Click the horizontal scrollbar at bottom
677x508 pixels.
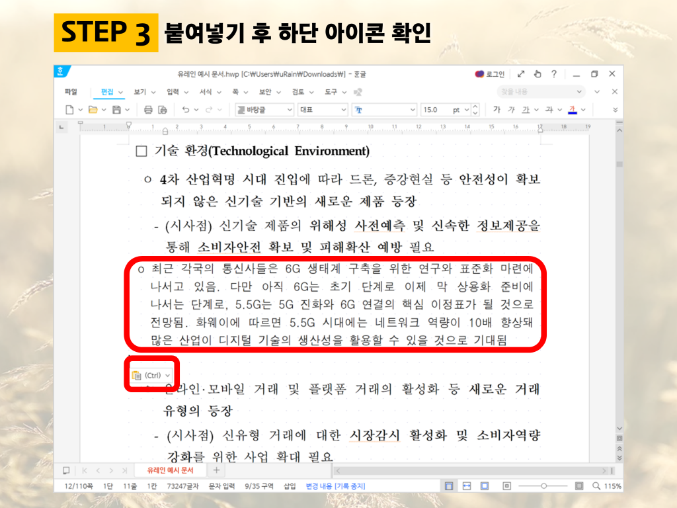(471, 470)
